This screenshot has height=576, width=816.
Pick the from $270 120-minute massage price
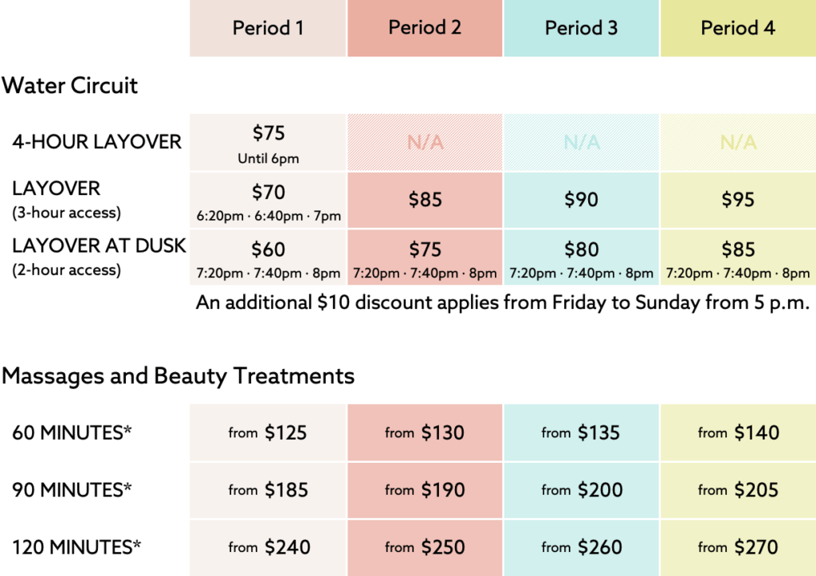coord(738,547)
